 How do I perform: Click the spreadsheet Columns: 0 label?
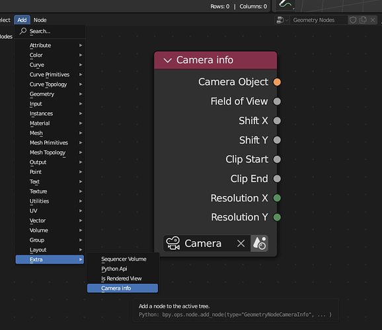[x=253, y=7]
